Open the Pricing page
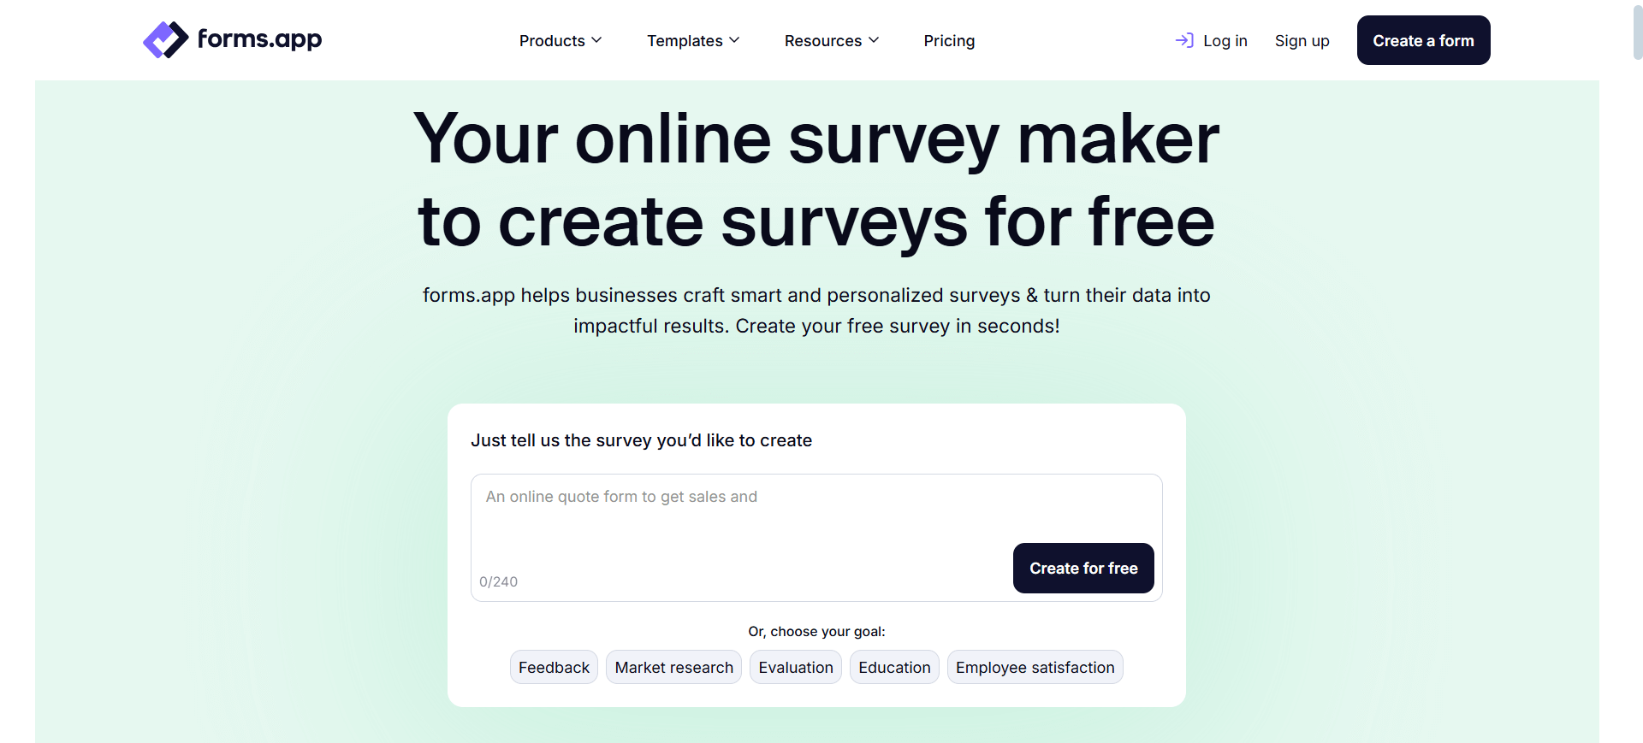The height and width of the screenshot is (743, 1643). pyautogui.click(x=949, y=40)
